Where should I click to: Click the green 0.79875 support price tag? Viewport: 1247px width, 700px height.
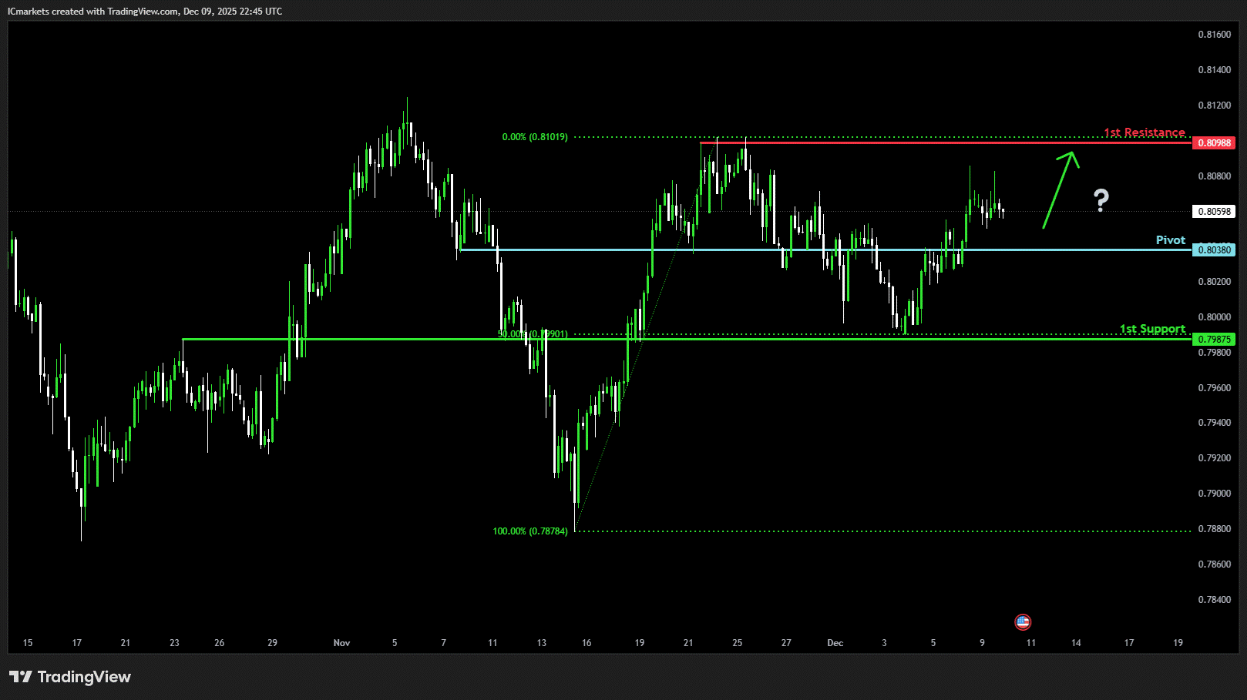(x=1213, y=340)
